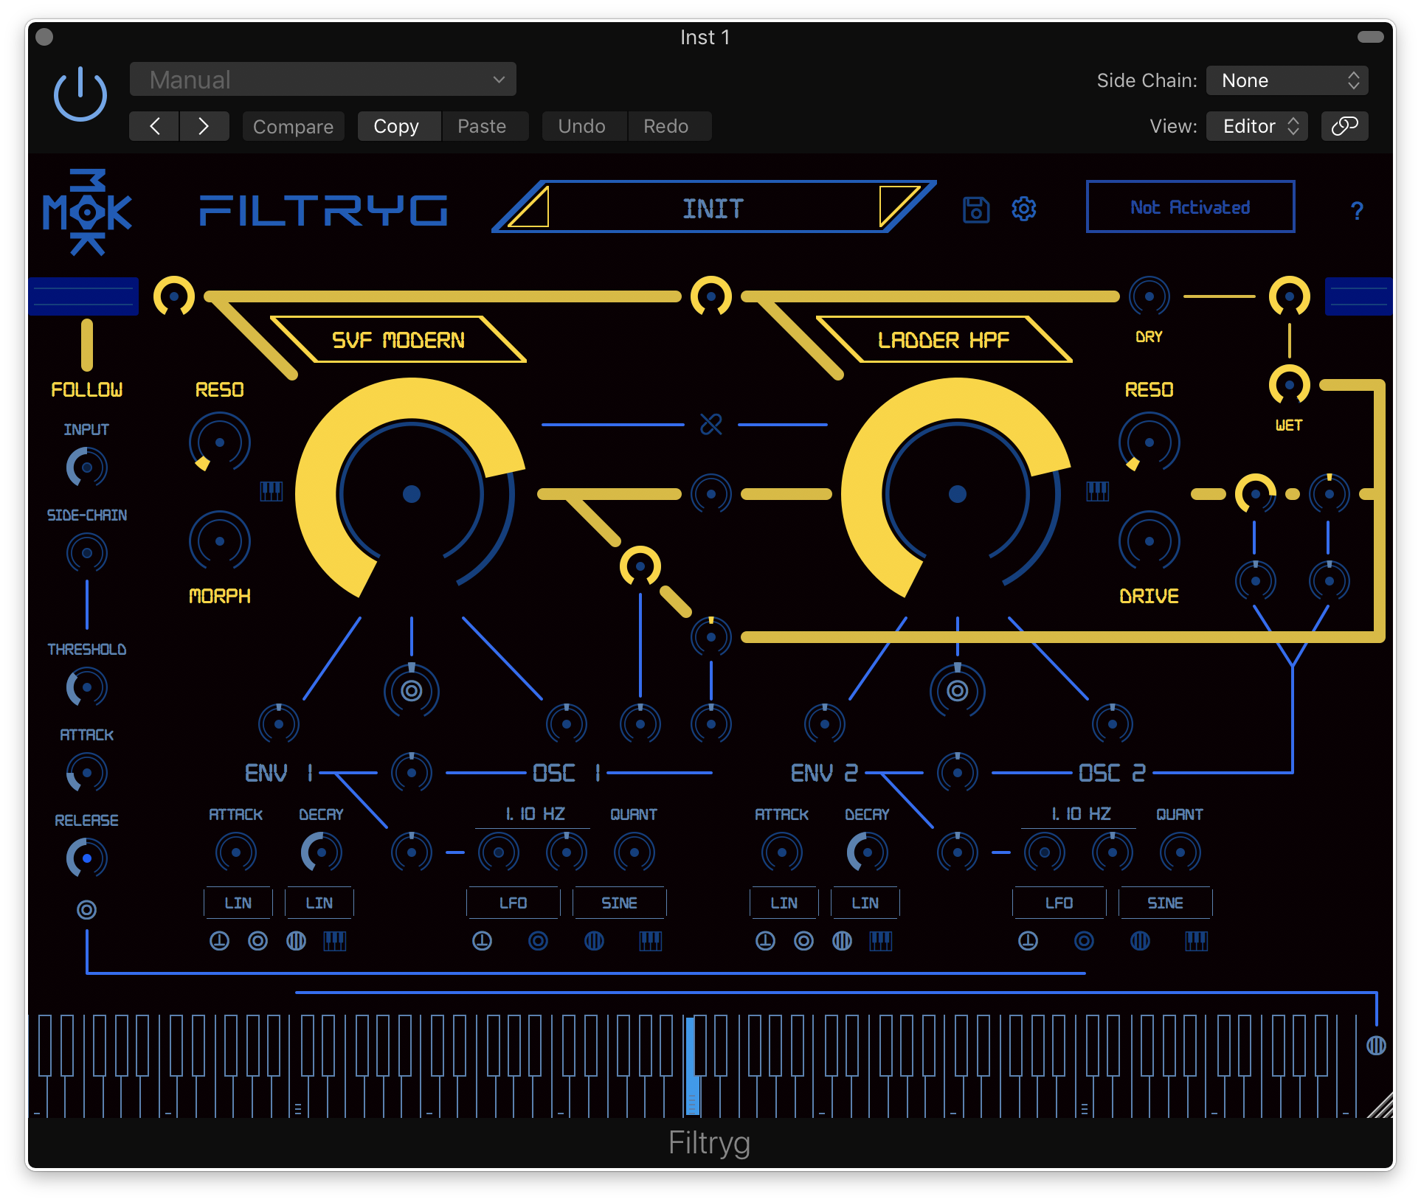Open the View Editor dropdown
This screenshot has height=1202, width=1421.
coord(1256,126)
